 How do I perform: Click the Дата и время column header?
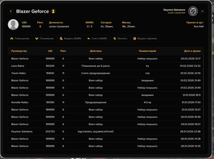[x=192, y=51]
